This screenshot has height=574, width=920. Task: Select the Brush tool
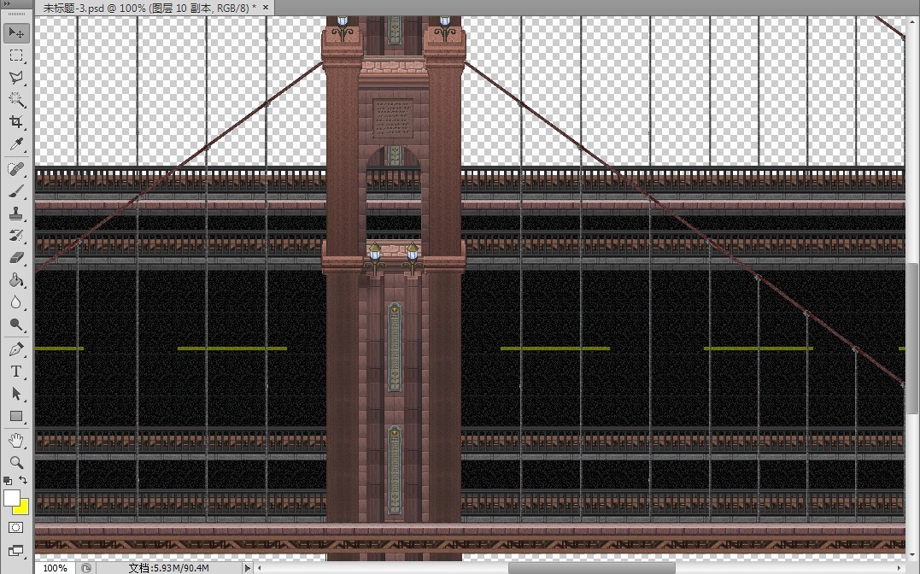pos(16,192)
